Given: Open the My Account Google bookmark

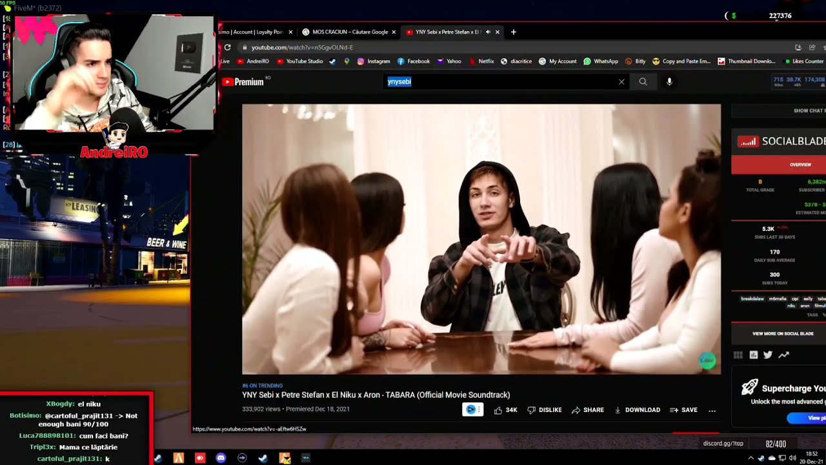Looking at the screenshot, I should pos(558,61).
